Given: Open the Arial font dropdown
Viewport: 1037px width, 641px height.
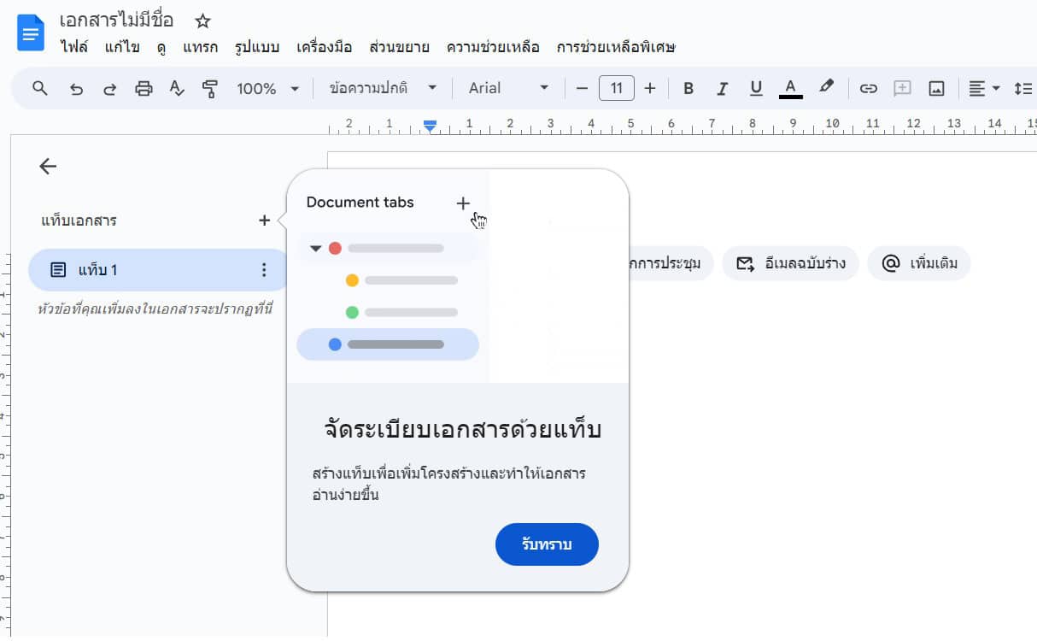Looking at the screenshot, I should [x=507, y=88].
